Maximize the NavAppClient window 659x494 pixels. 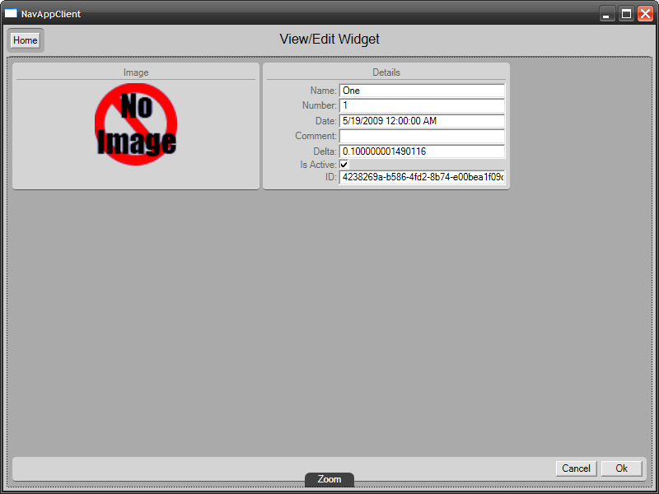click(626, 13)
